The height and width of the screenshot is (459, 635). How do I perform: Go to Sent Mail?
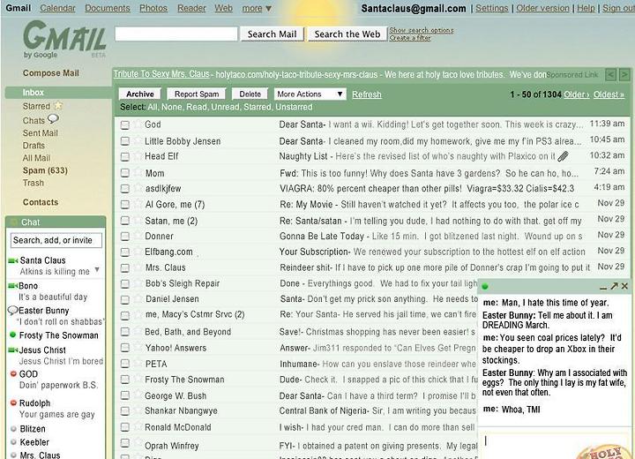pos(40,133)
